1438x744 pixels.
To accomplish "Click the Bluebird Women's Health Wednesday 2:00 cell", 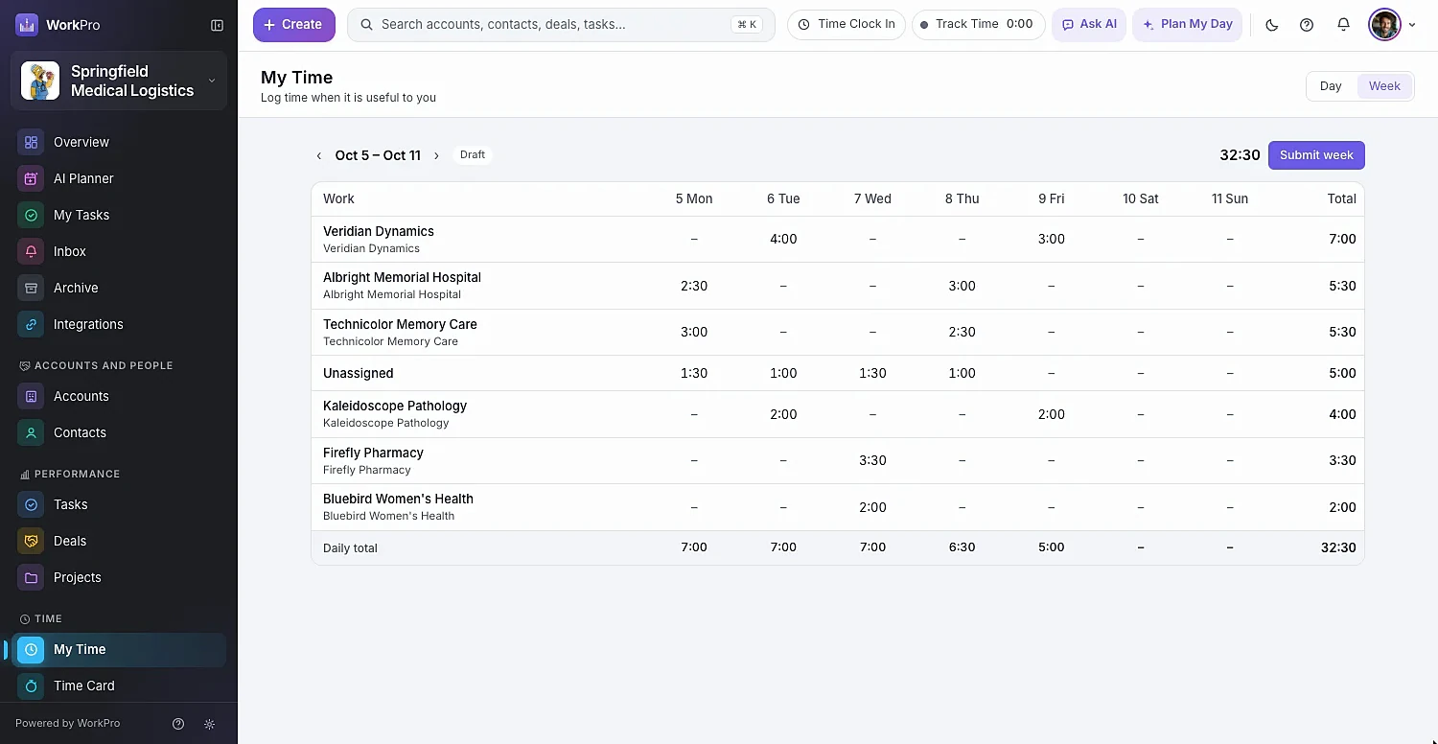I will coord(872,508).
